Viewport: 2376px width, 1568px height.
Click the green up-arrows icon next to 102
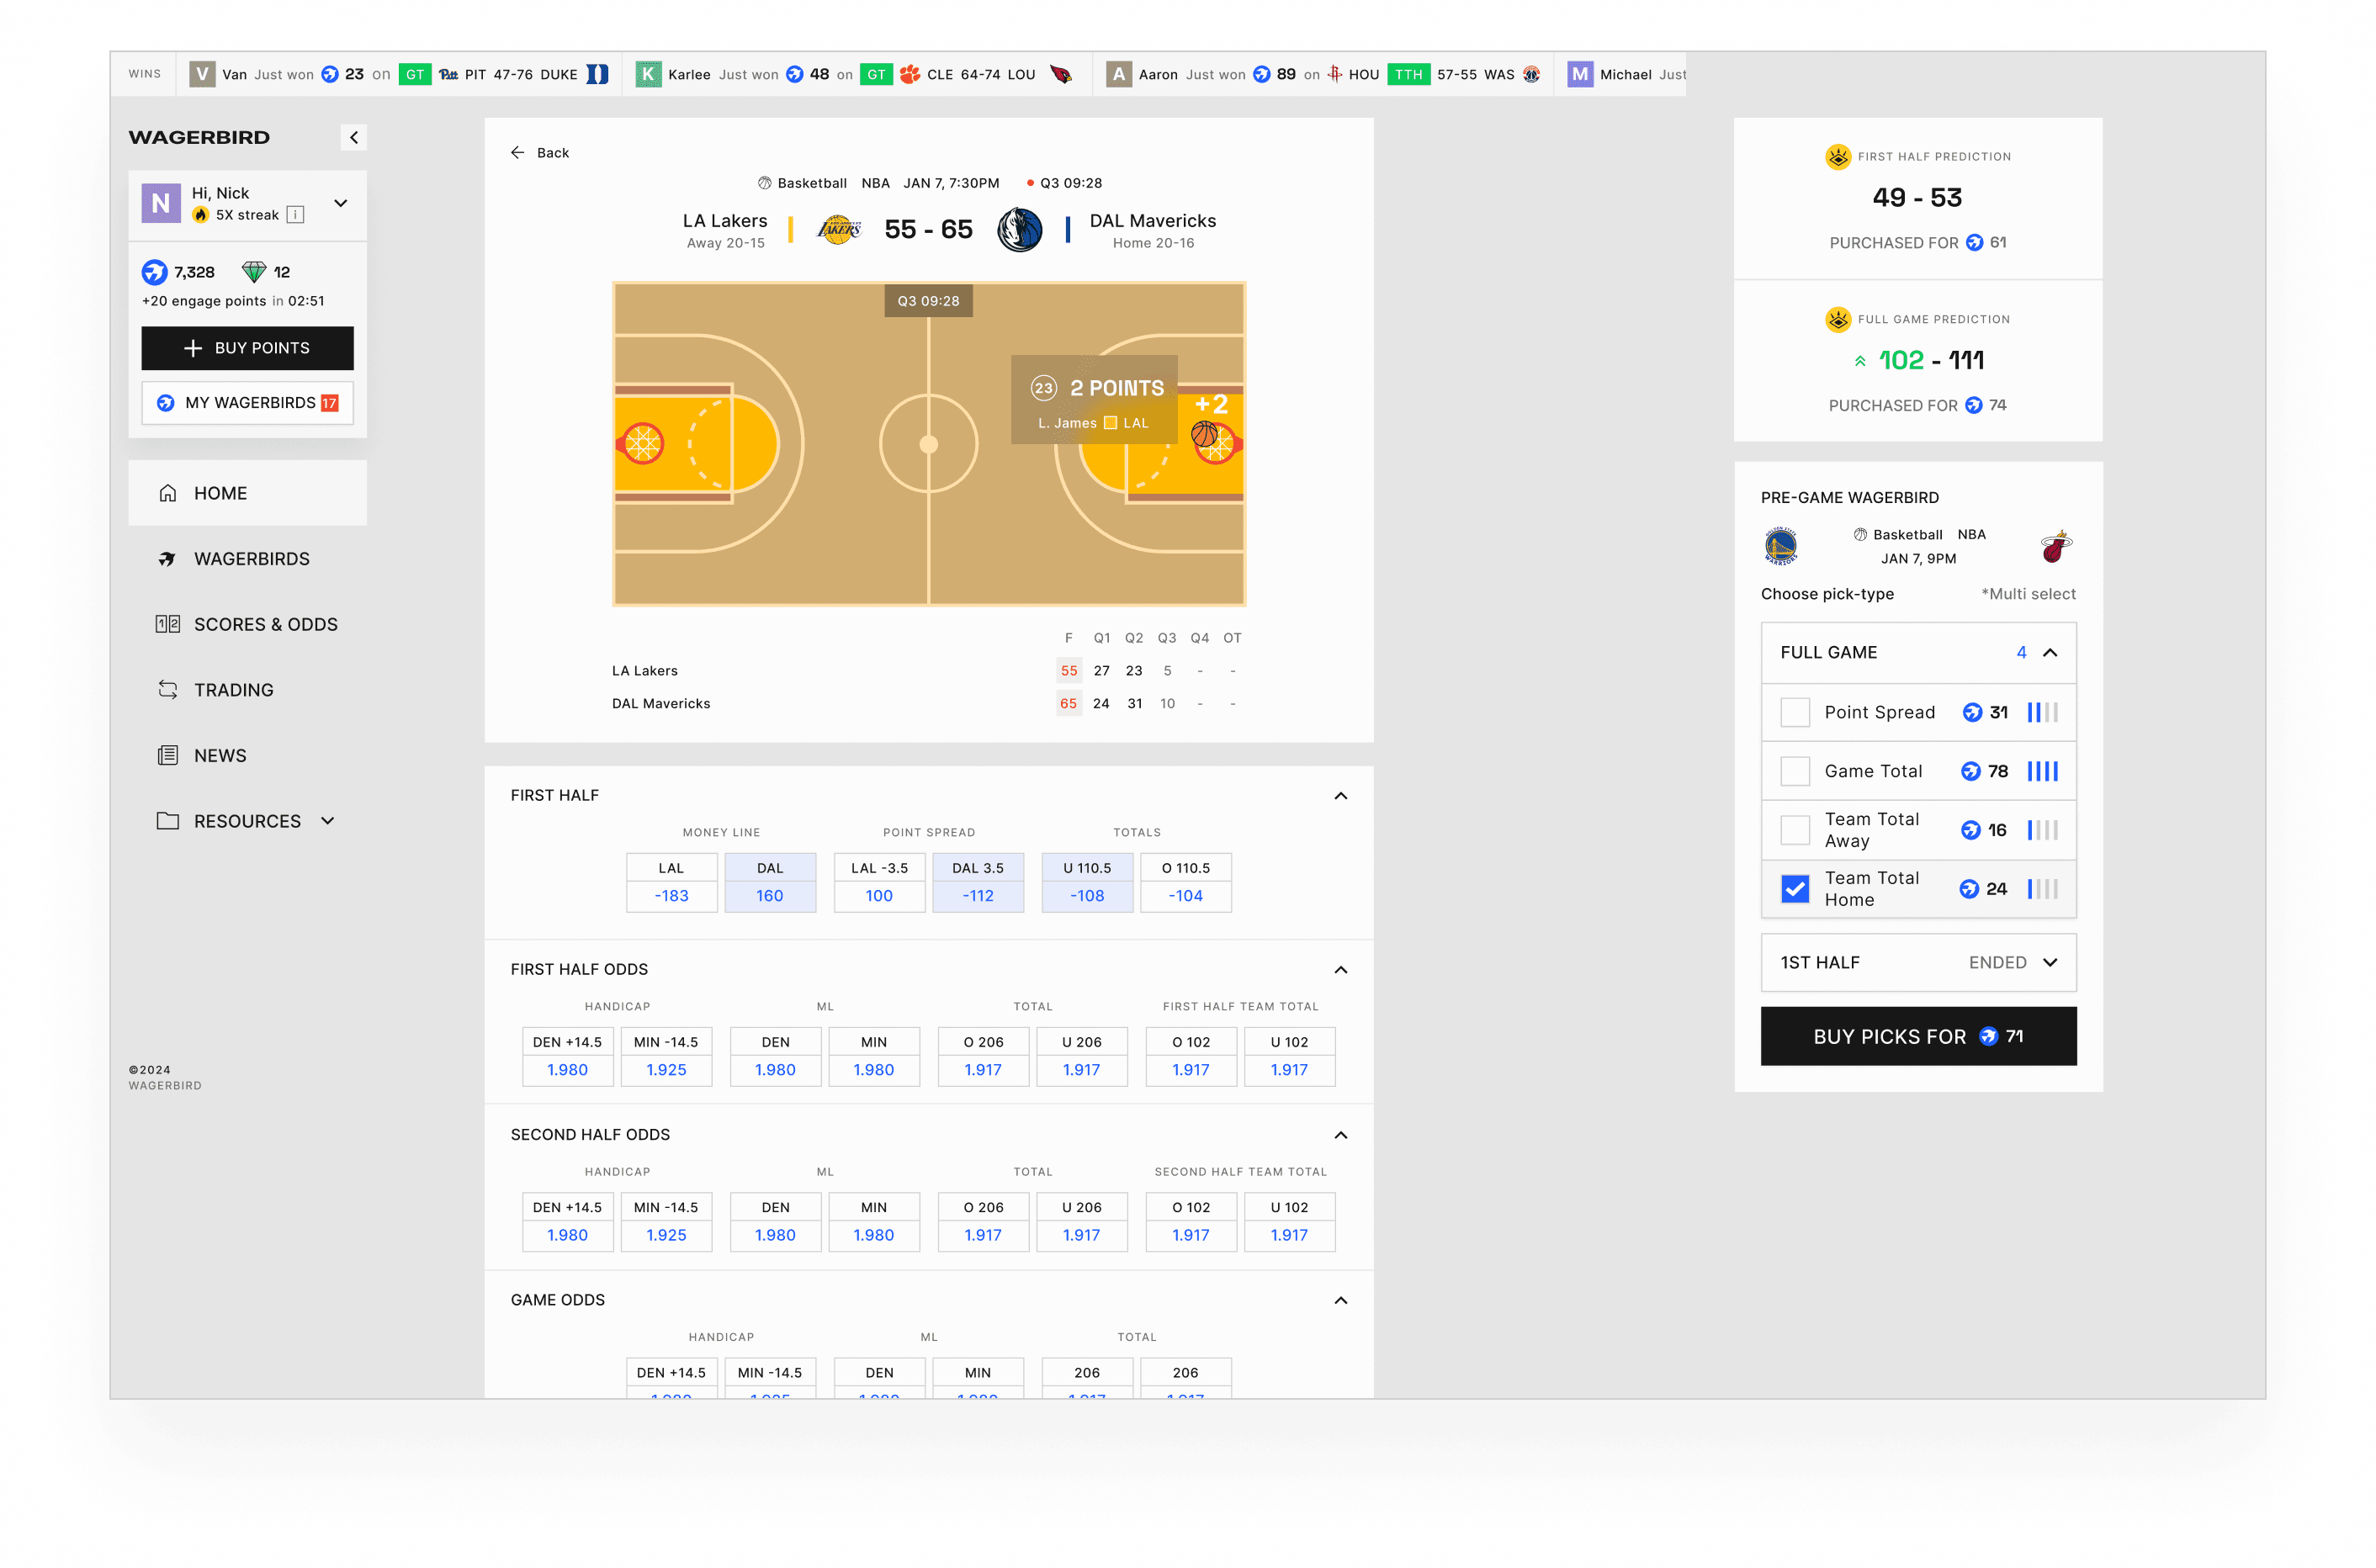pyautogui.click(x=1860, y=361)
